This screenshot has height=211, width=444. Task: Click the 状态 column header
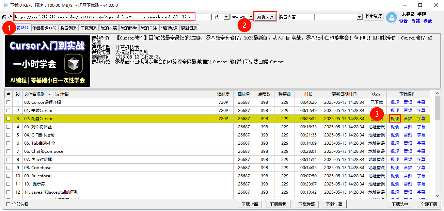click(376, 94)
